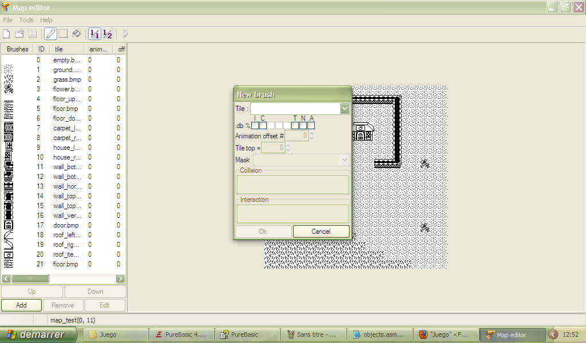Open the Tile dropdown list
The height and width of the screenshot is (343, 586).
click(x=345, y=109)
